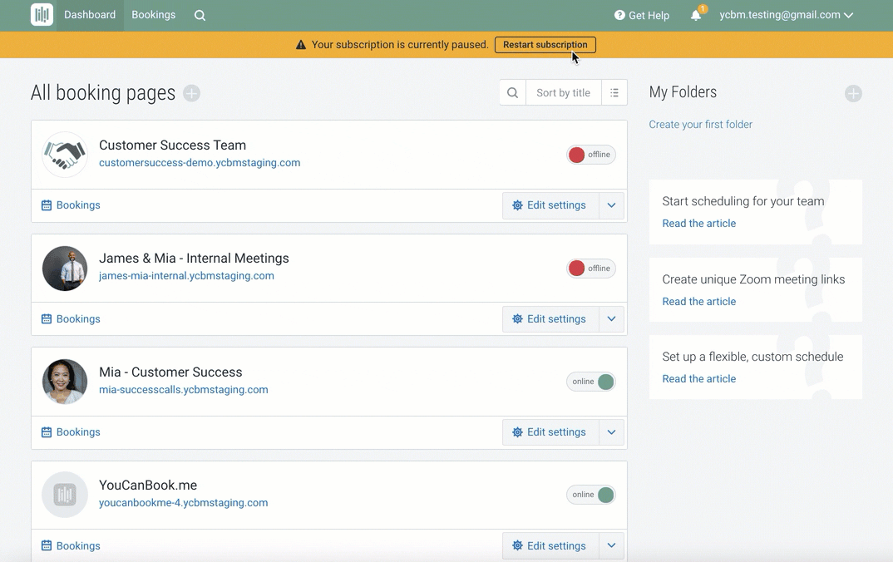The width and height of the screenshot is (893, 562).
Task: Toggle Customer Success Team page online
Action: coord(591,155)
